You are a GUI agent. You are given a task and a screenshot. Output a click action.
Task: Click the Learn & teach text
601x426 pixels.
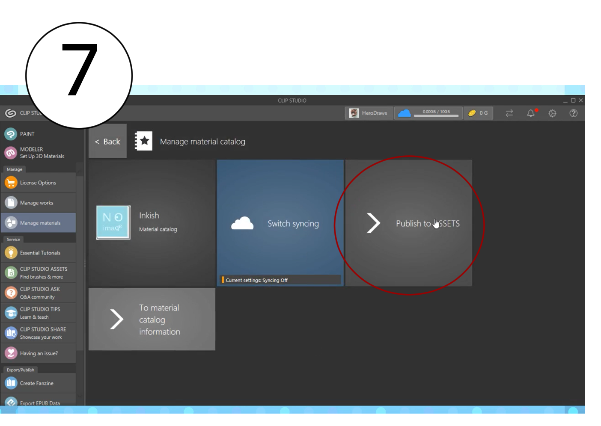point(34,317)
